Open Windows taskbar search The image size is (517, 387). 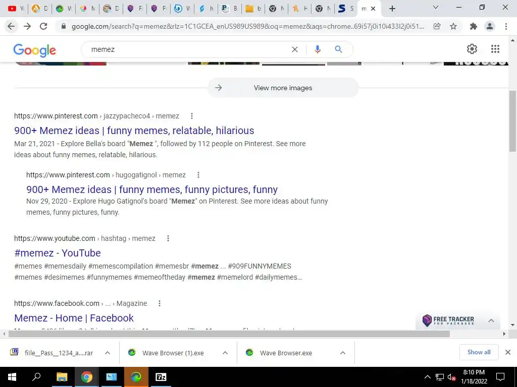click(36, 377)
